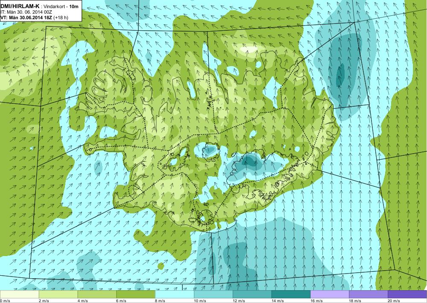Select the "4 m/s" legend label

pyautogui.click(x=83, y=301)
